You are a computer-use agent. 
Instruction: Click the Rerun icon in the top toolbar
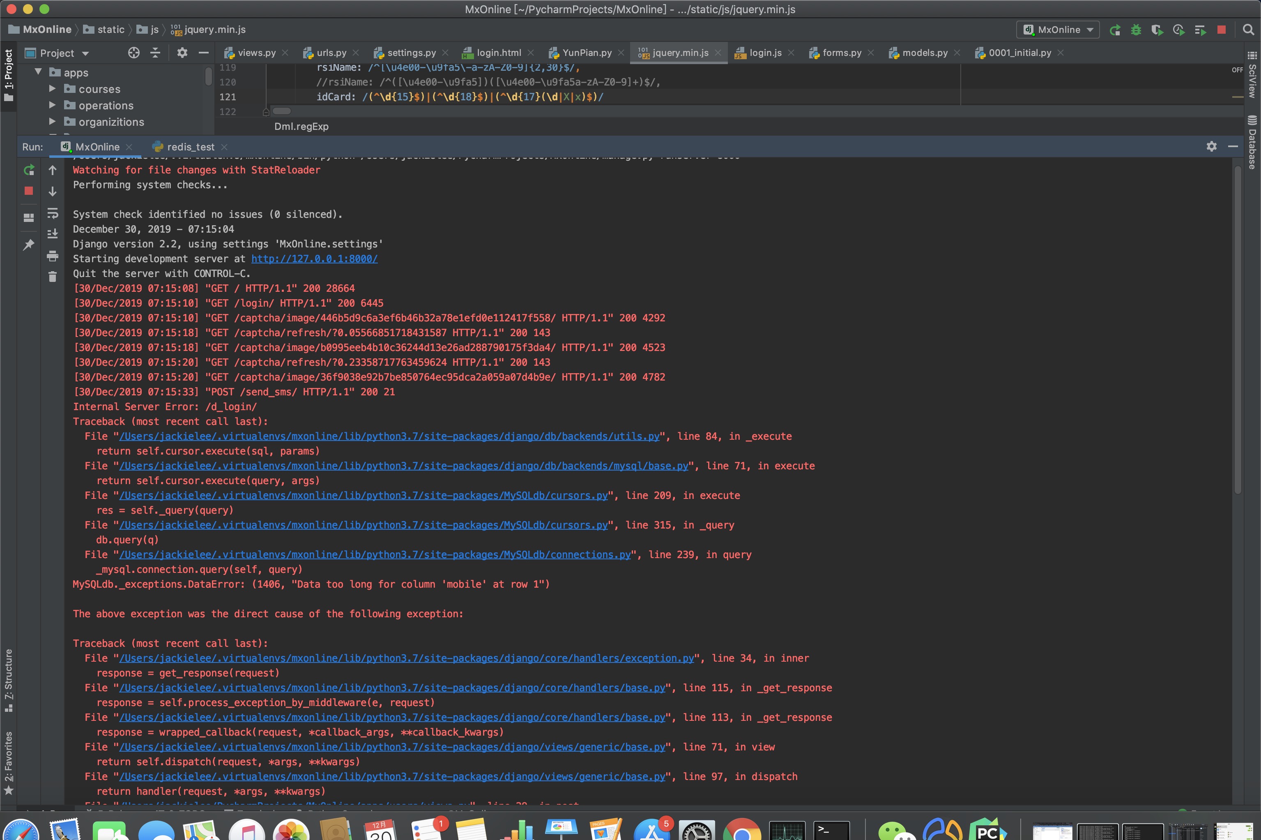pos(1115,30)
